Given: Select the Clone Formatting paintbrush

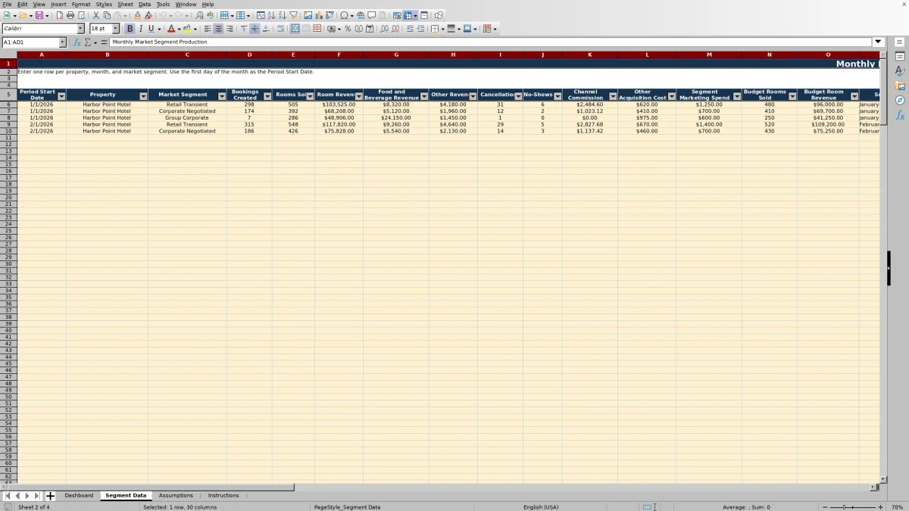Looking at the screenshot, I should [x=137, y=15].
